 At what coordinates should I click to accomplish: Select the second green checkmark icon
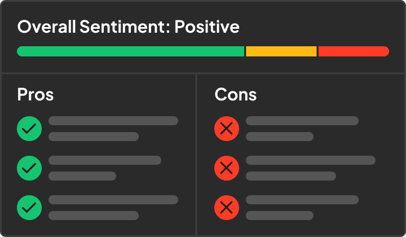click(x=29, y=168)
